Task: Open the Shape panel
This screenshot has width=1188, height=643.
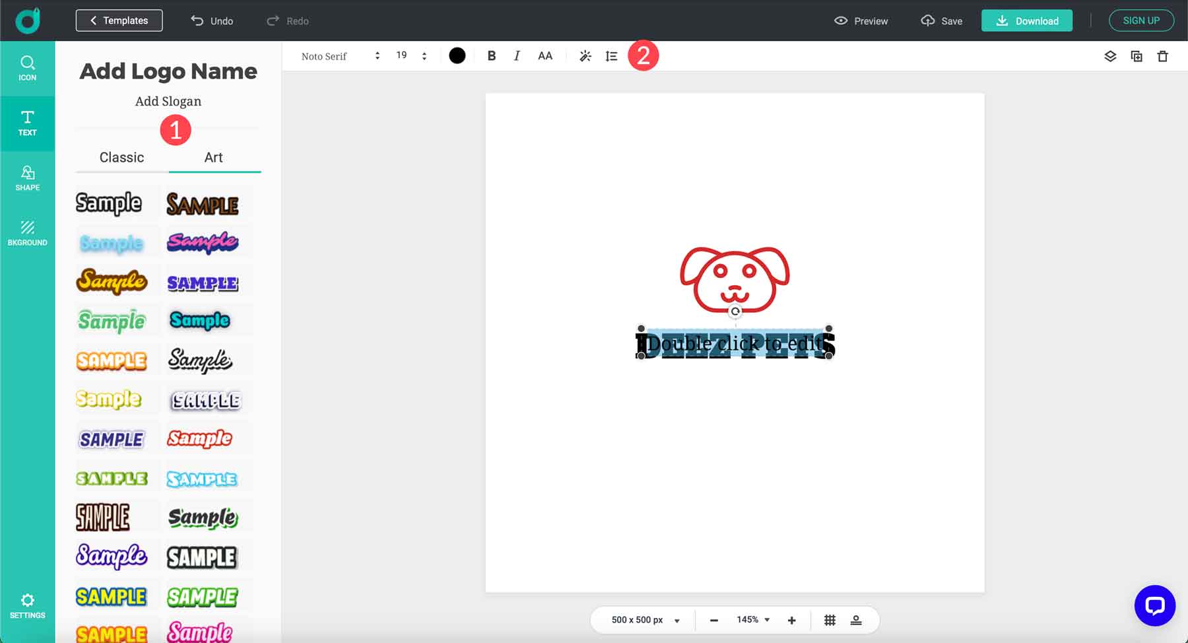Action: (x=28, y=177)
